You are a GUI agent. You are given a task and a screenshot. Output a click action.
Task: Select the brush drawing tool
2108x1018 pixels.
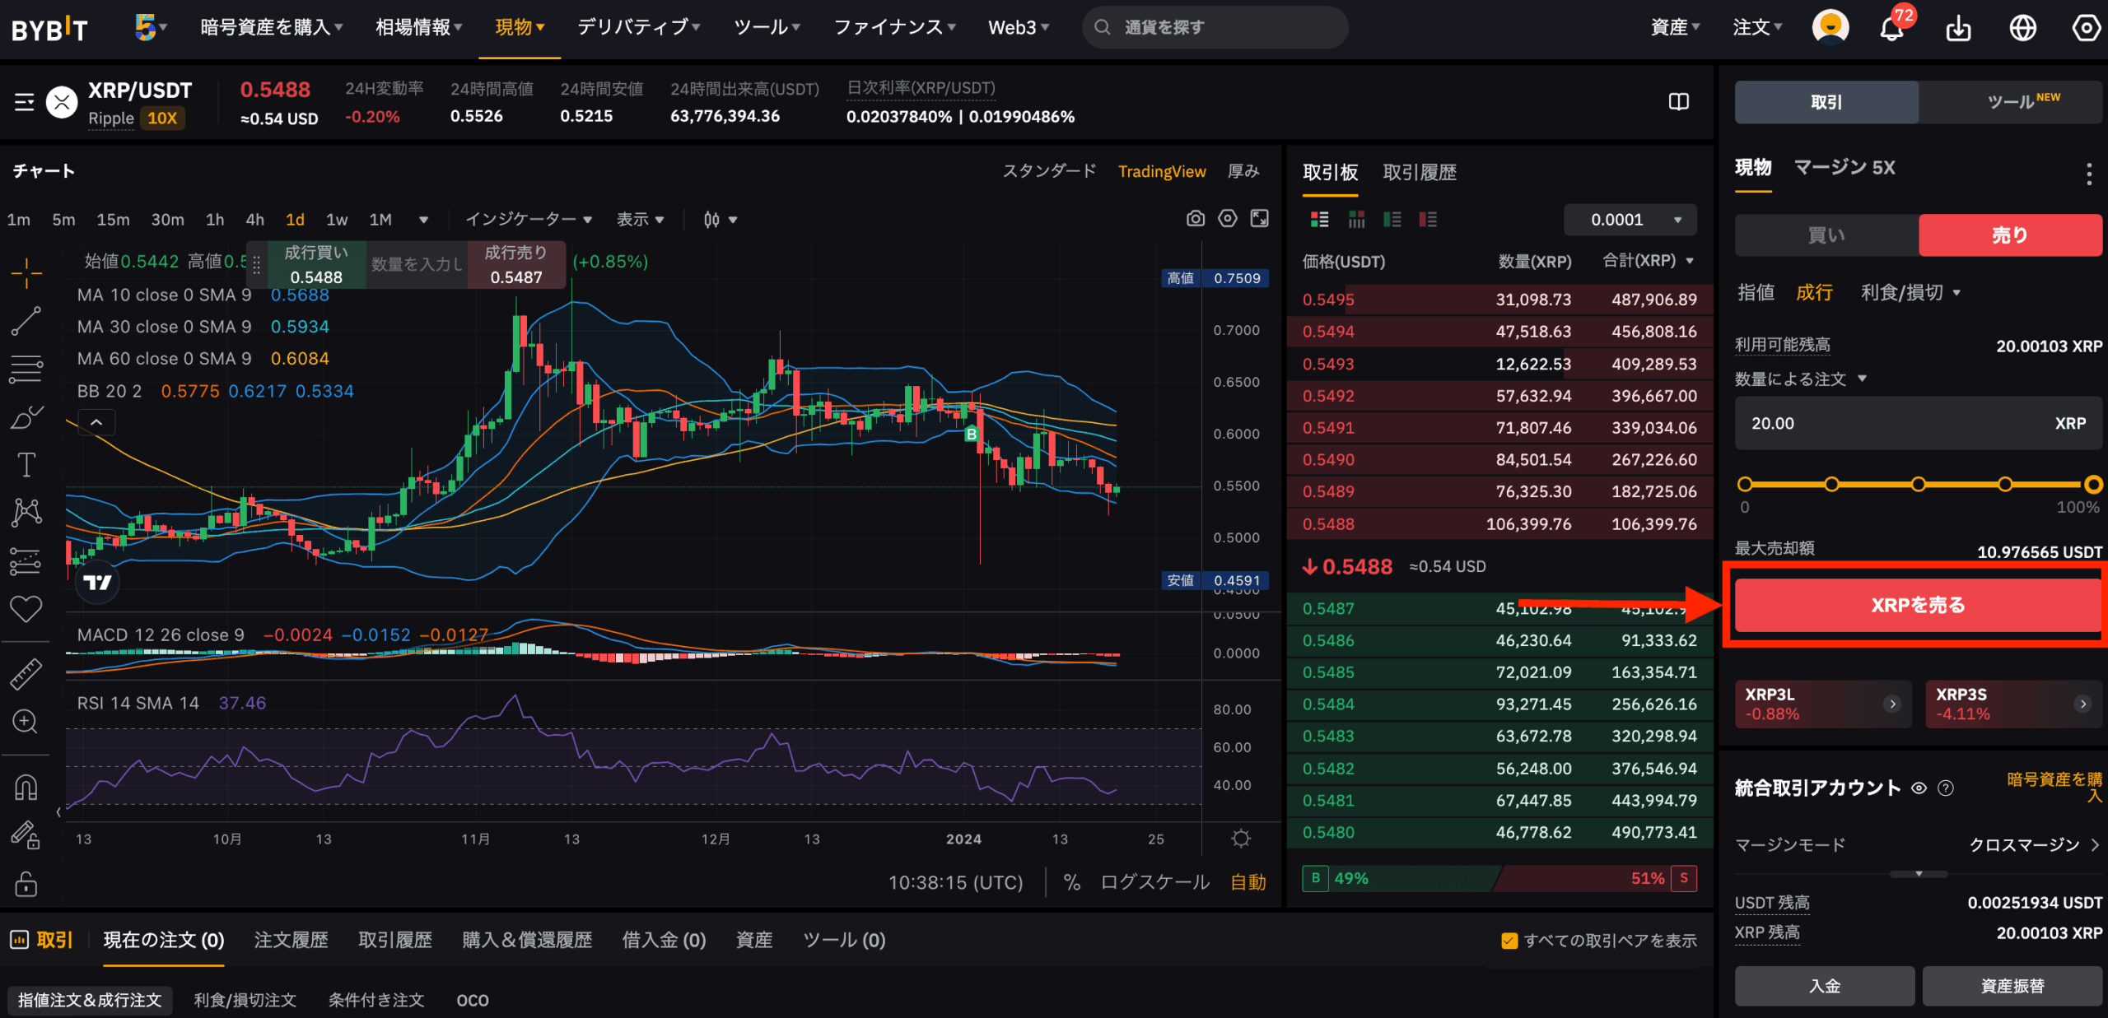tap(26, 417)
